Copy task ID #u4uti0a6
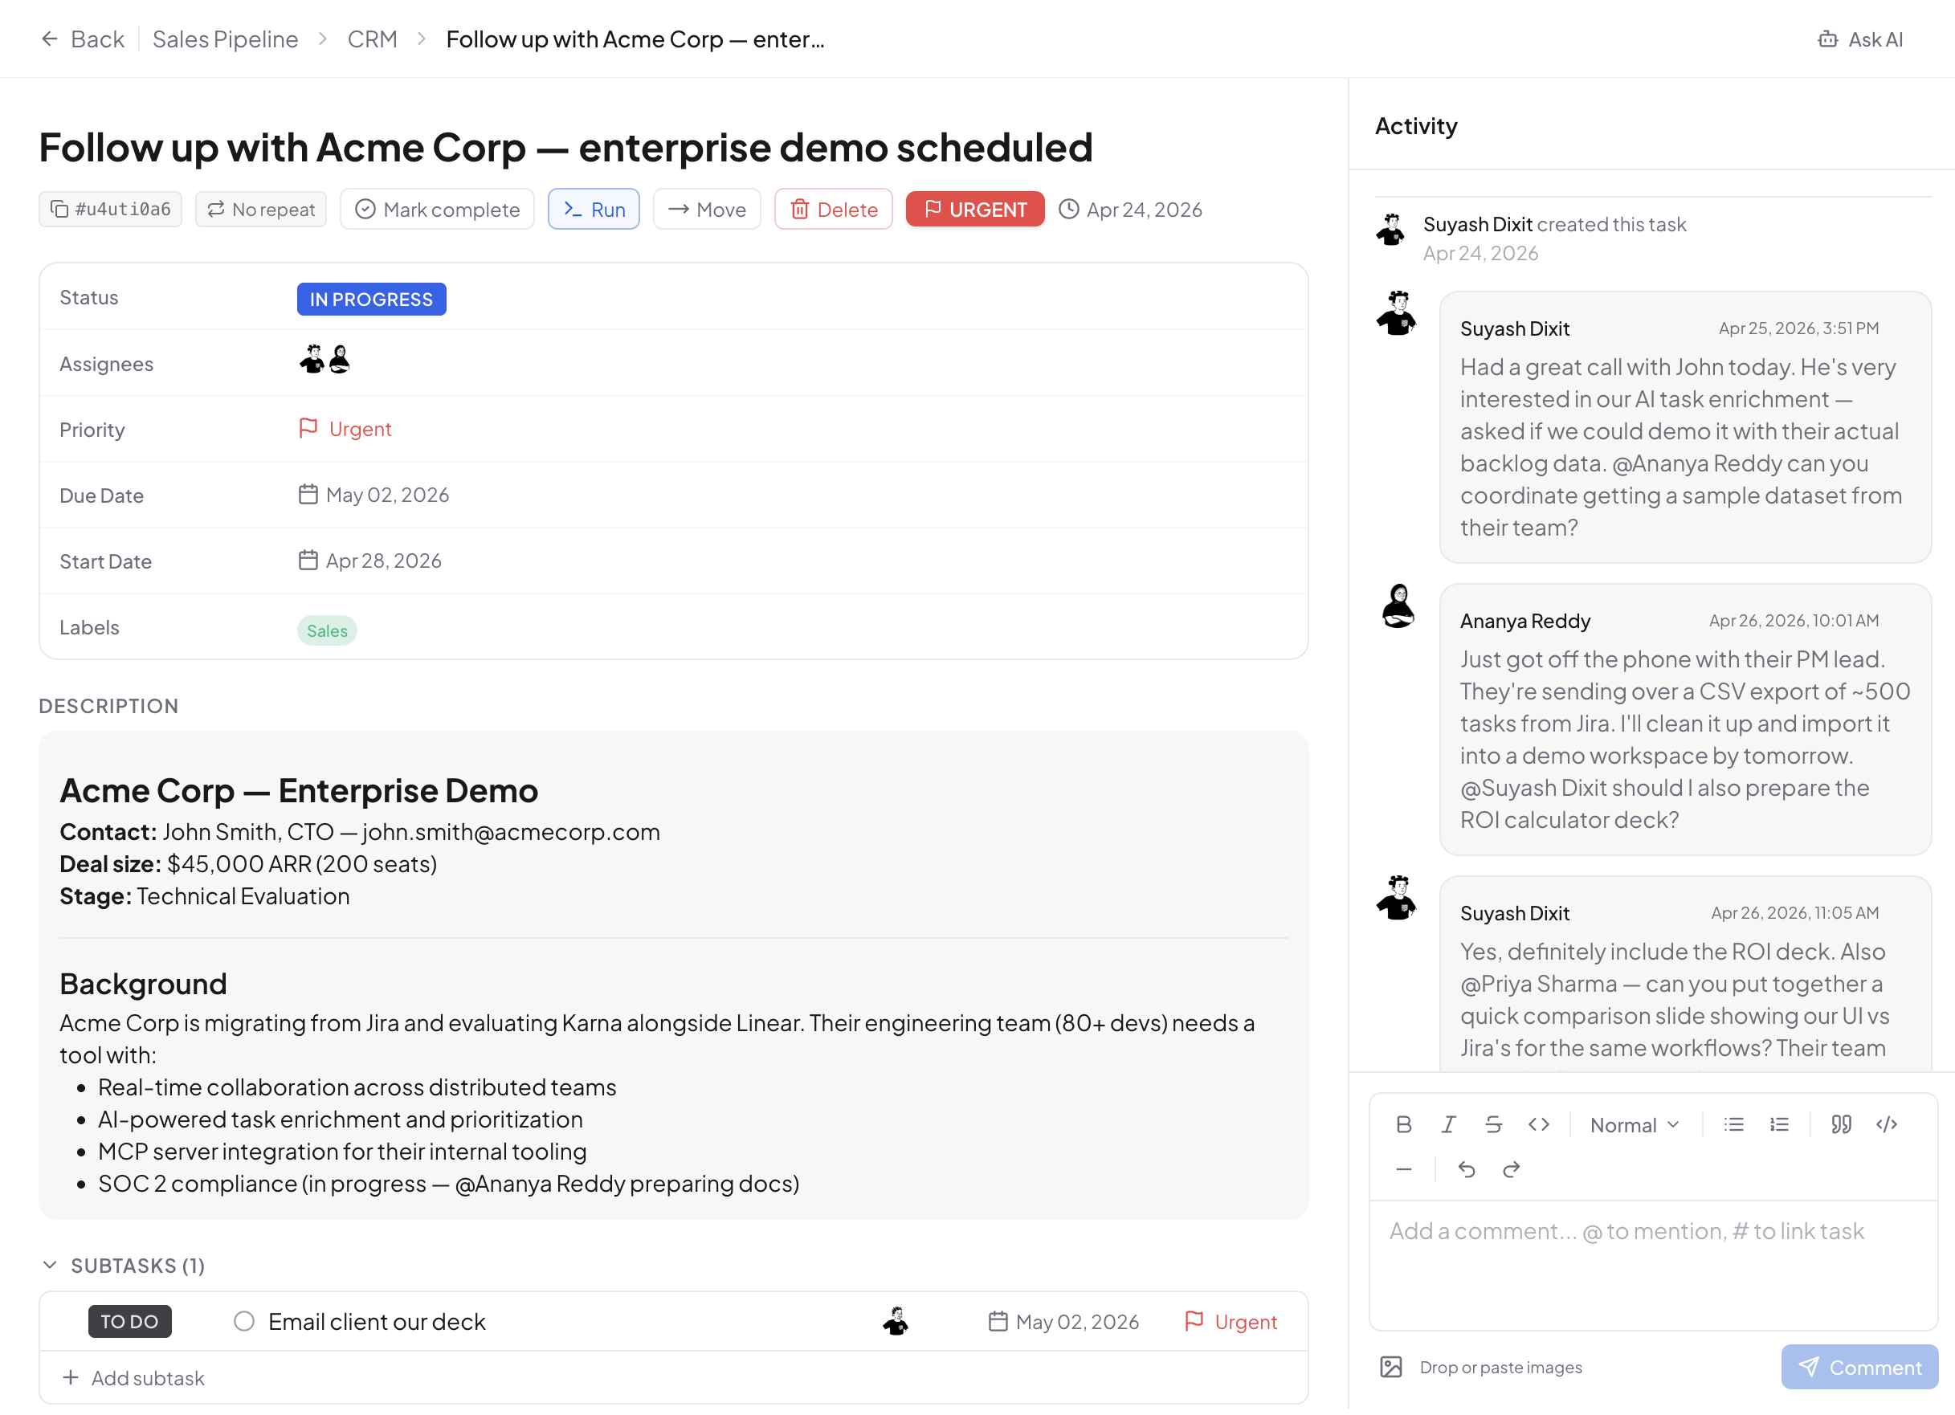This screenshot has width=1955, height=1415. (x=110, y=210)
